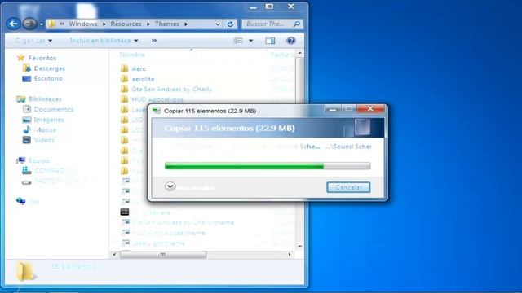Image resolution: width=522 pixels, height=293 pixels.
Task: Cancel the copy operation
Action: point(348,187)
